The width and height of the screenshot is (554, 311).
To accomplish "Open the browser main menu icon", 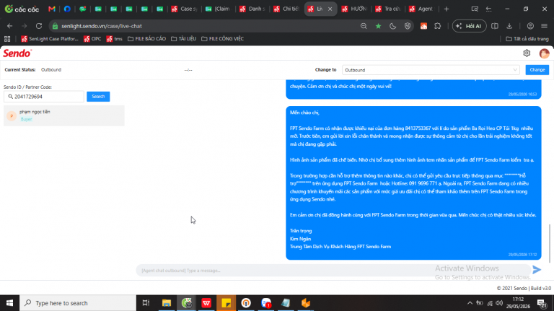I will 544,26.
